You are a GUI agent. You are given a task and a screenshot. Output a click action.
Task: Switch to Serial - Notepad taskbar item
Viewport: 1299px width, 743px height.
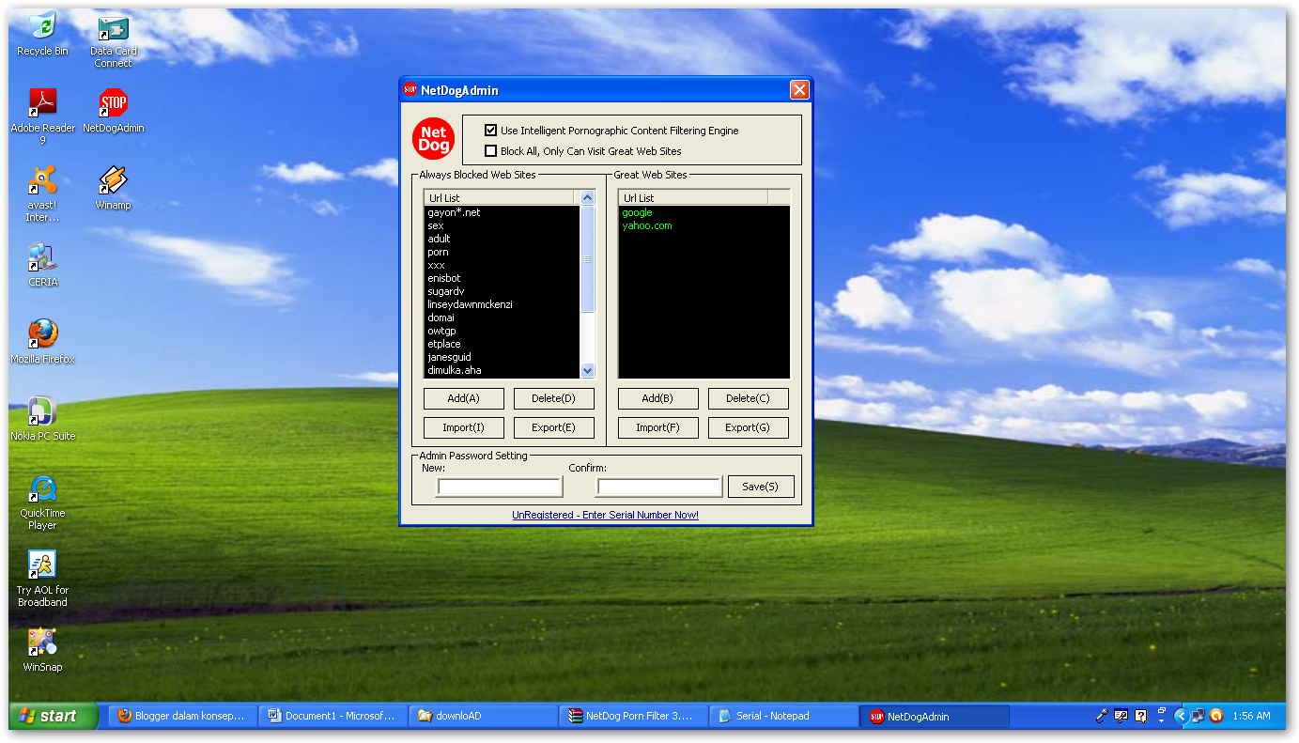783,716
